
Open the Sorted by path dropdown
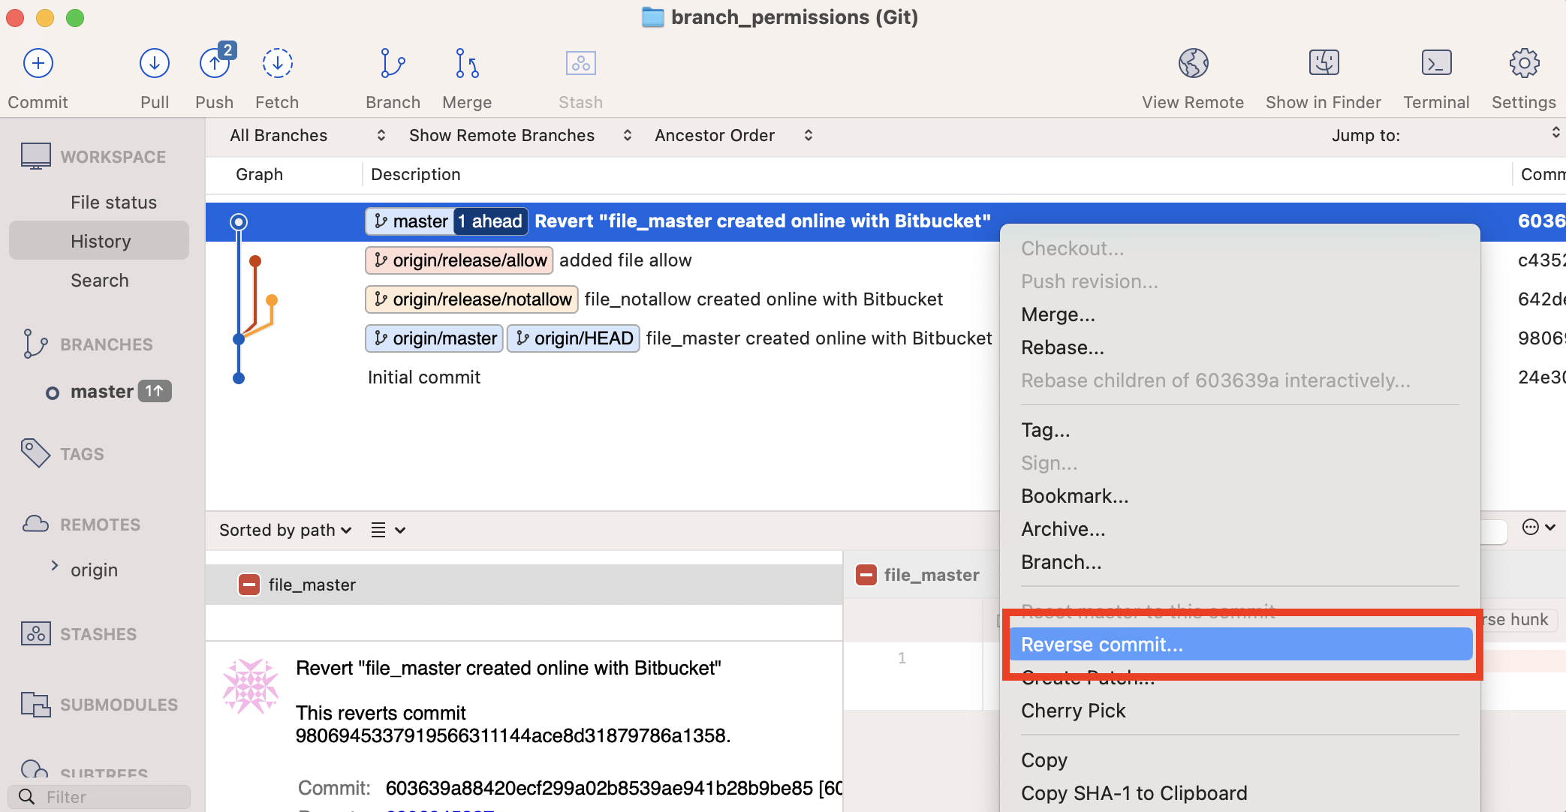pos(285,530)
